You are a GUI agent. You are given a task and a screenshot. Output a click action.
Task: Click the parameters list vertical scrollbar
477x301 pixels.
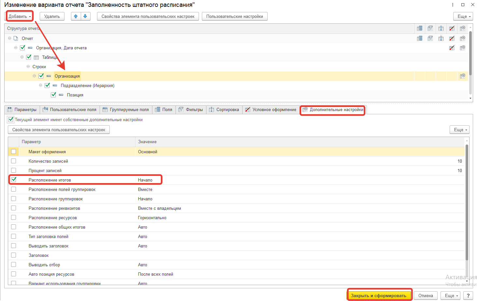click(467, 201)
